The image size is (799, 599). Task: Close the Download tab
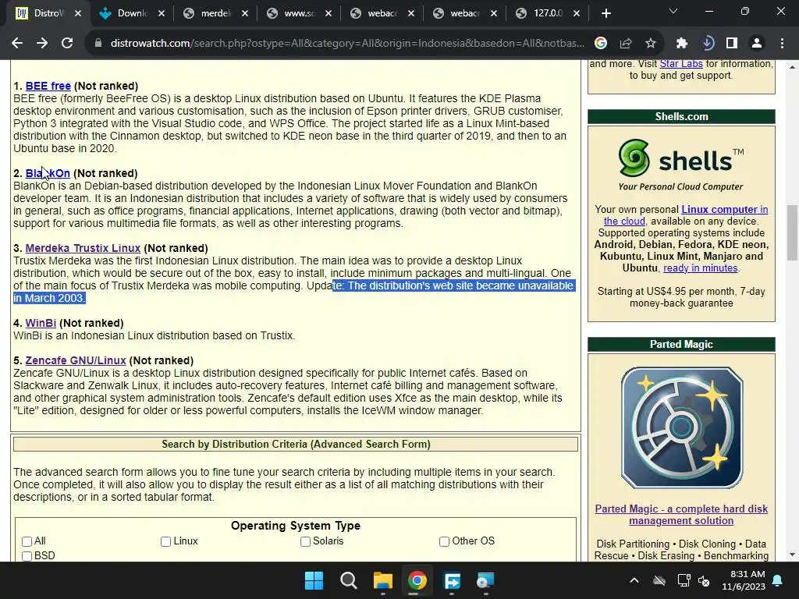(162, 13)
